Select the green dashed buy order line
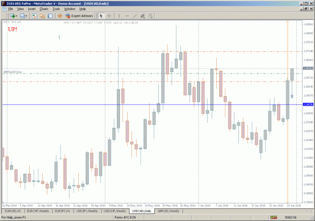The image size is (315, 221). coord(152,73)
